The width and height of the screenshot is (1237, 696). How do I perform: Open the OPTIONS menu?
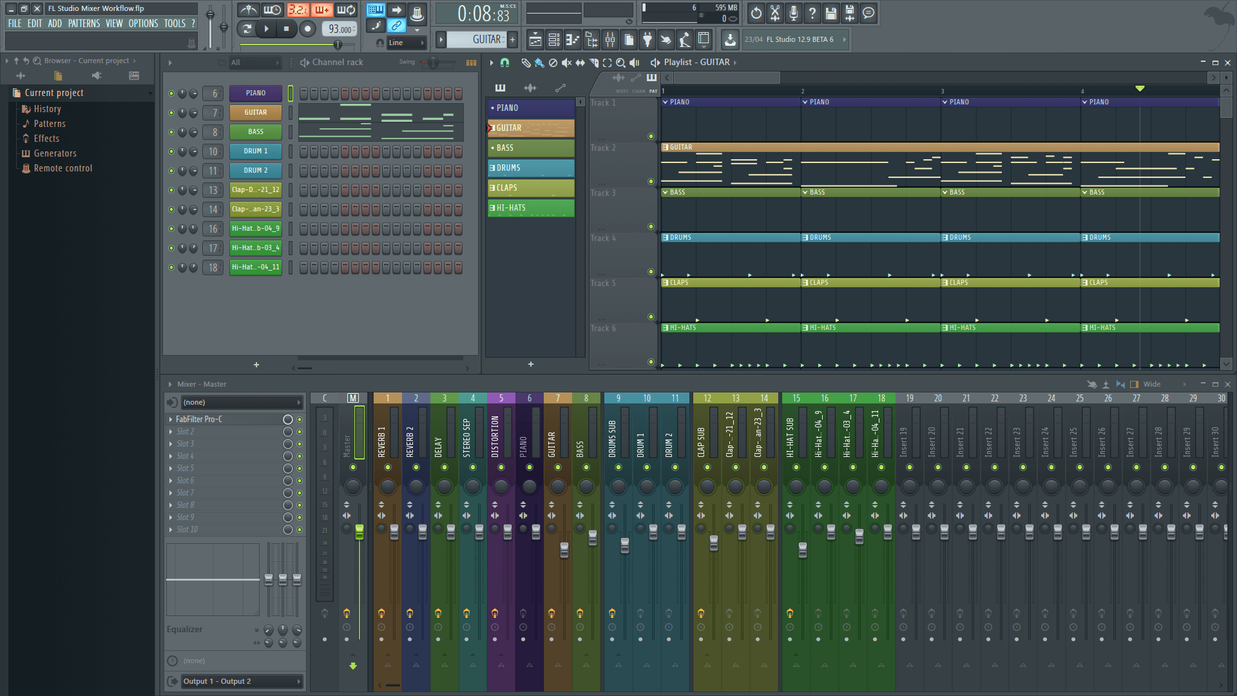point(142,23)
